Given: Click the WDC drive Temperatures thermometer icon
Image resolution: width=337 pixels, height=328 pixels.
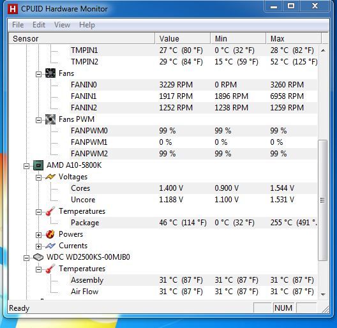Looking at the screenshot, I should click(50, 269).
